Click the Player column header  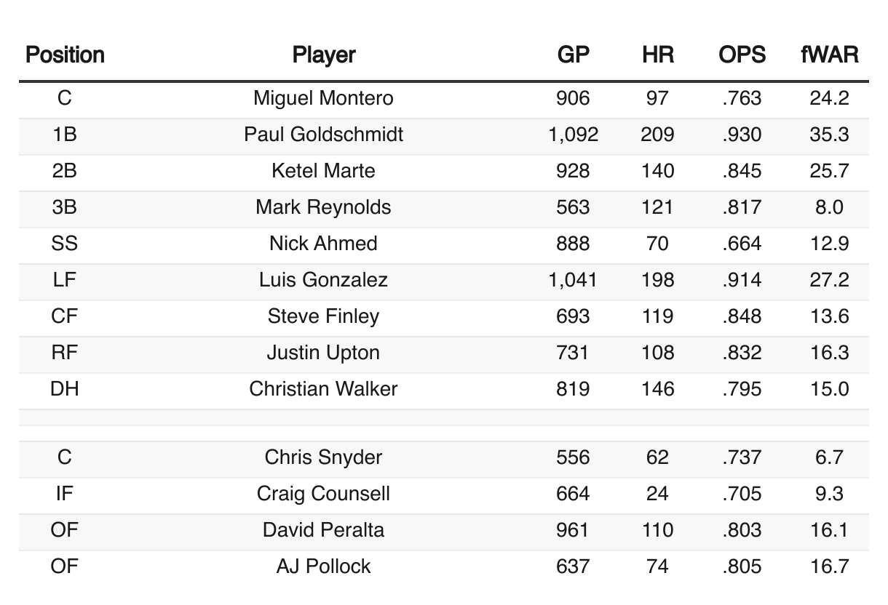pos(324,55)
